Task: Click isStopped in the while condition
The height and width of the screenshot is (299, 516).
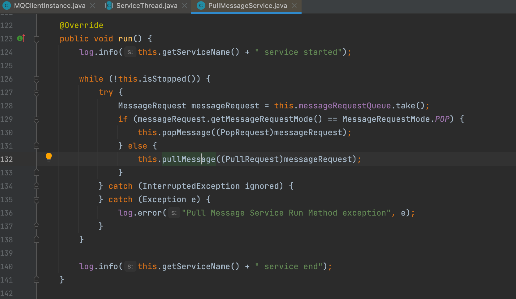Action: [x=164, y=79]
